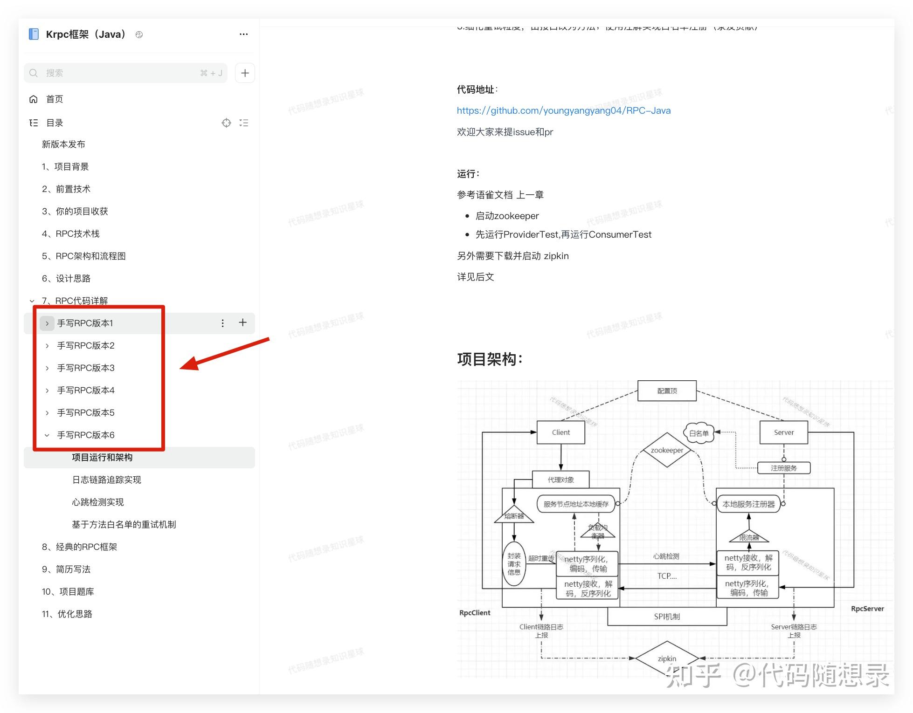The height and width of the screenshot is (713, 913).
Task: Click the globe sharing icon next to the title
Action: click(138, 34)
